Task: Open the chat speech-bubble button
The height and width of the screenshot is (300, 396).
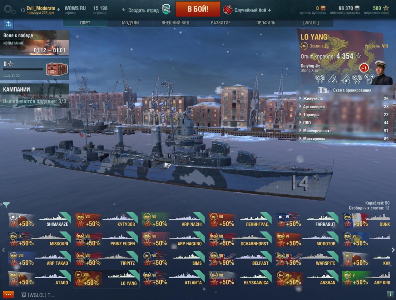Action: click(x=8, y=295)
